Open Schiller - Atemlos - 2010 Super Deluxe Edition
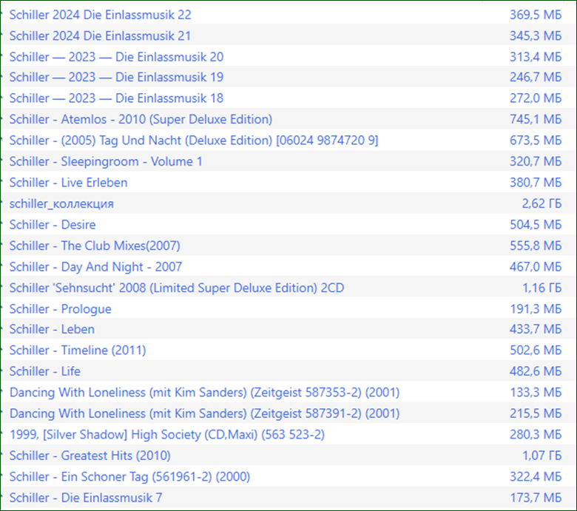 click(141, 119)
